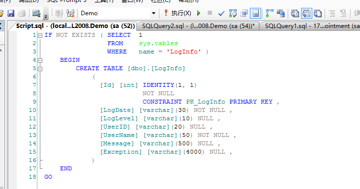Click the [Exception] column name
Image resolution: width=360 pixels, height=189 pixels.
[121, 152]
